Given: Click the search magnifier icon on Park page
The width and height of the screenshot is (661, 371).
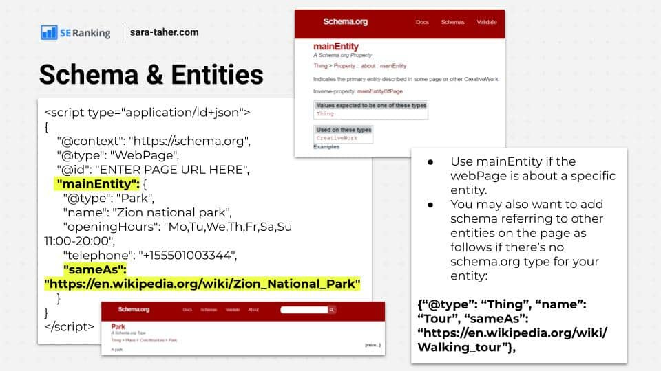Looking at the screenshot, I should (x=332, y=310).
